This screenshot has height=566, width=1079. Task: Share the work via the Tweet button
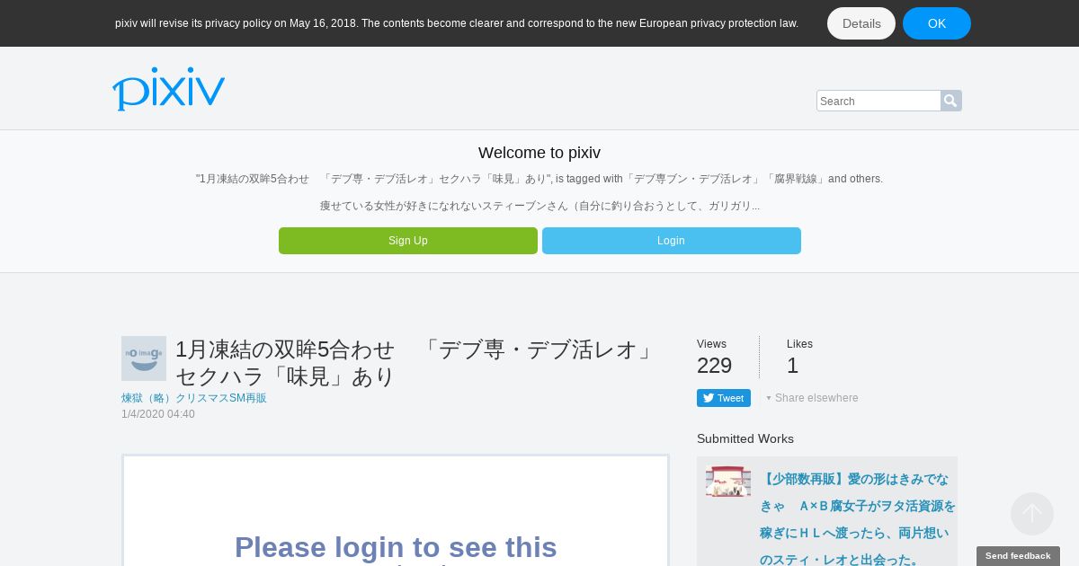pyautogui.click(x=724, y=398)
